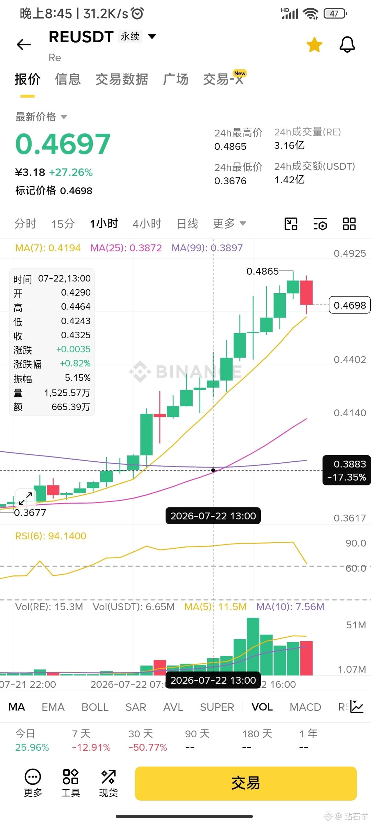This screenshot has height=825, width=371.
Task: Switch chart to 15分 interval
Action: 63,224
